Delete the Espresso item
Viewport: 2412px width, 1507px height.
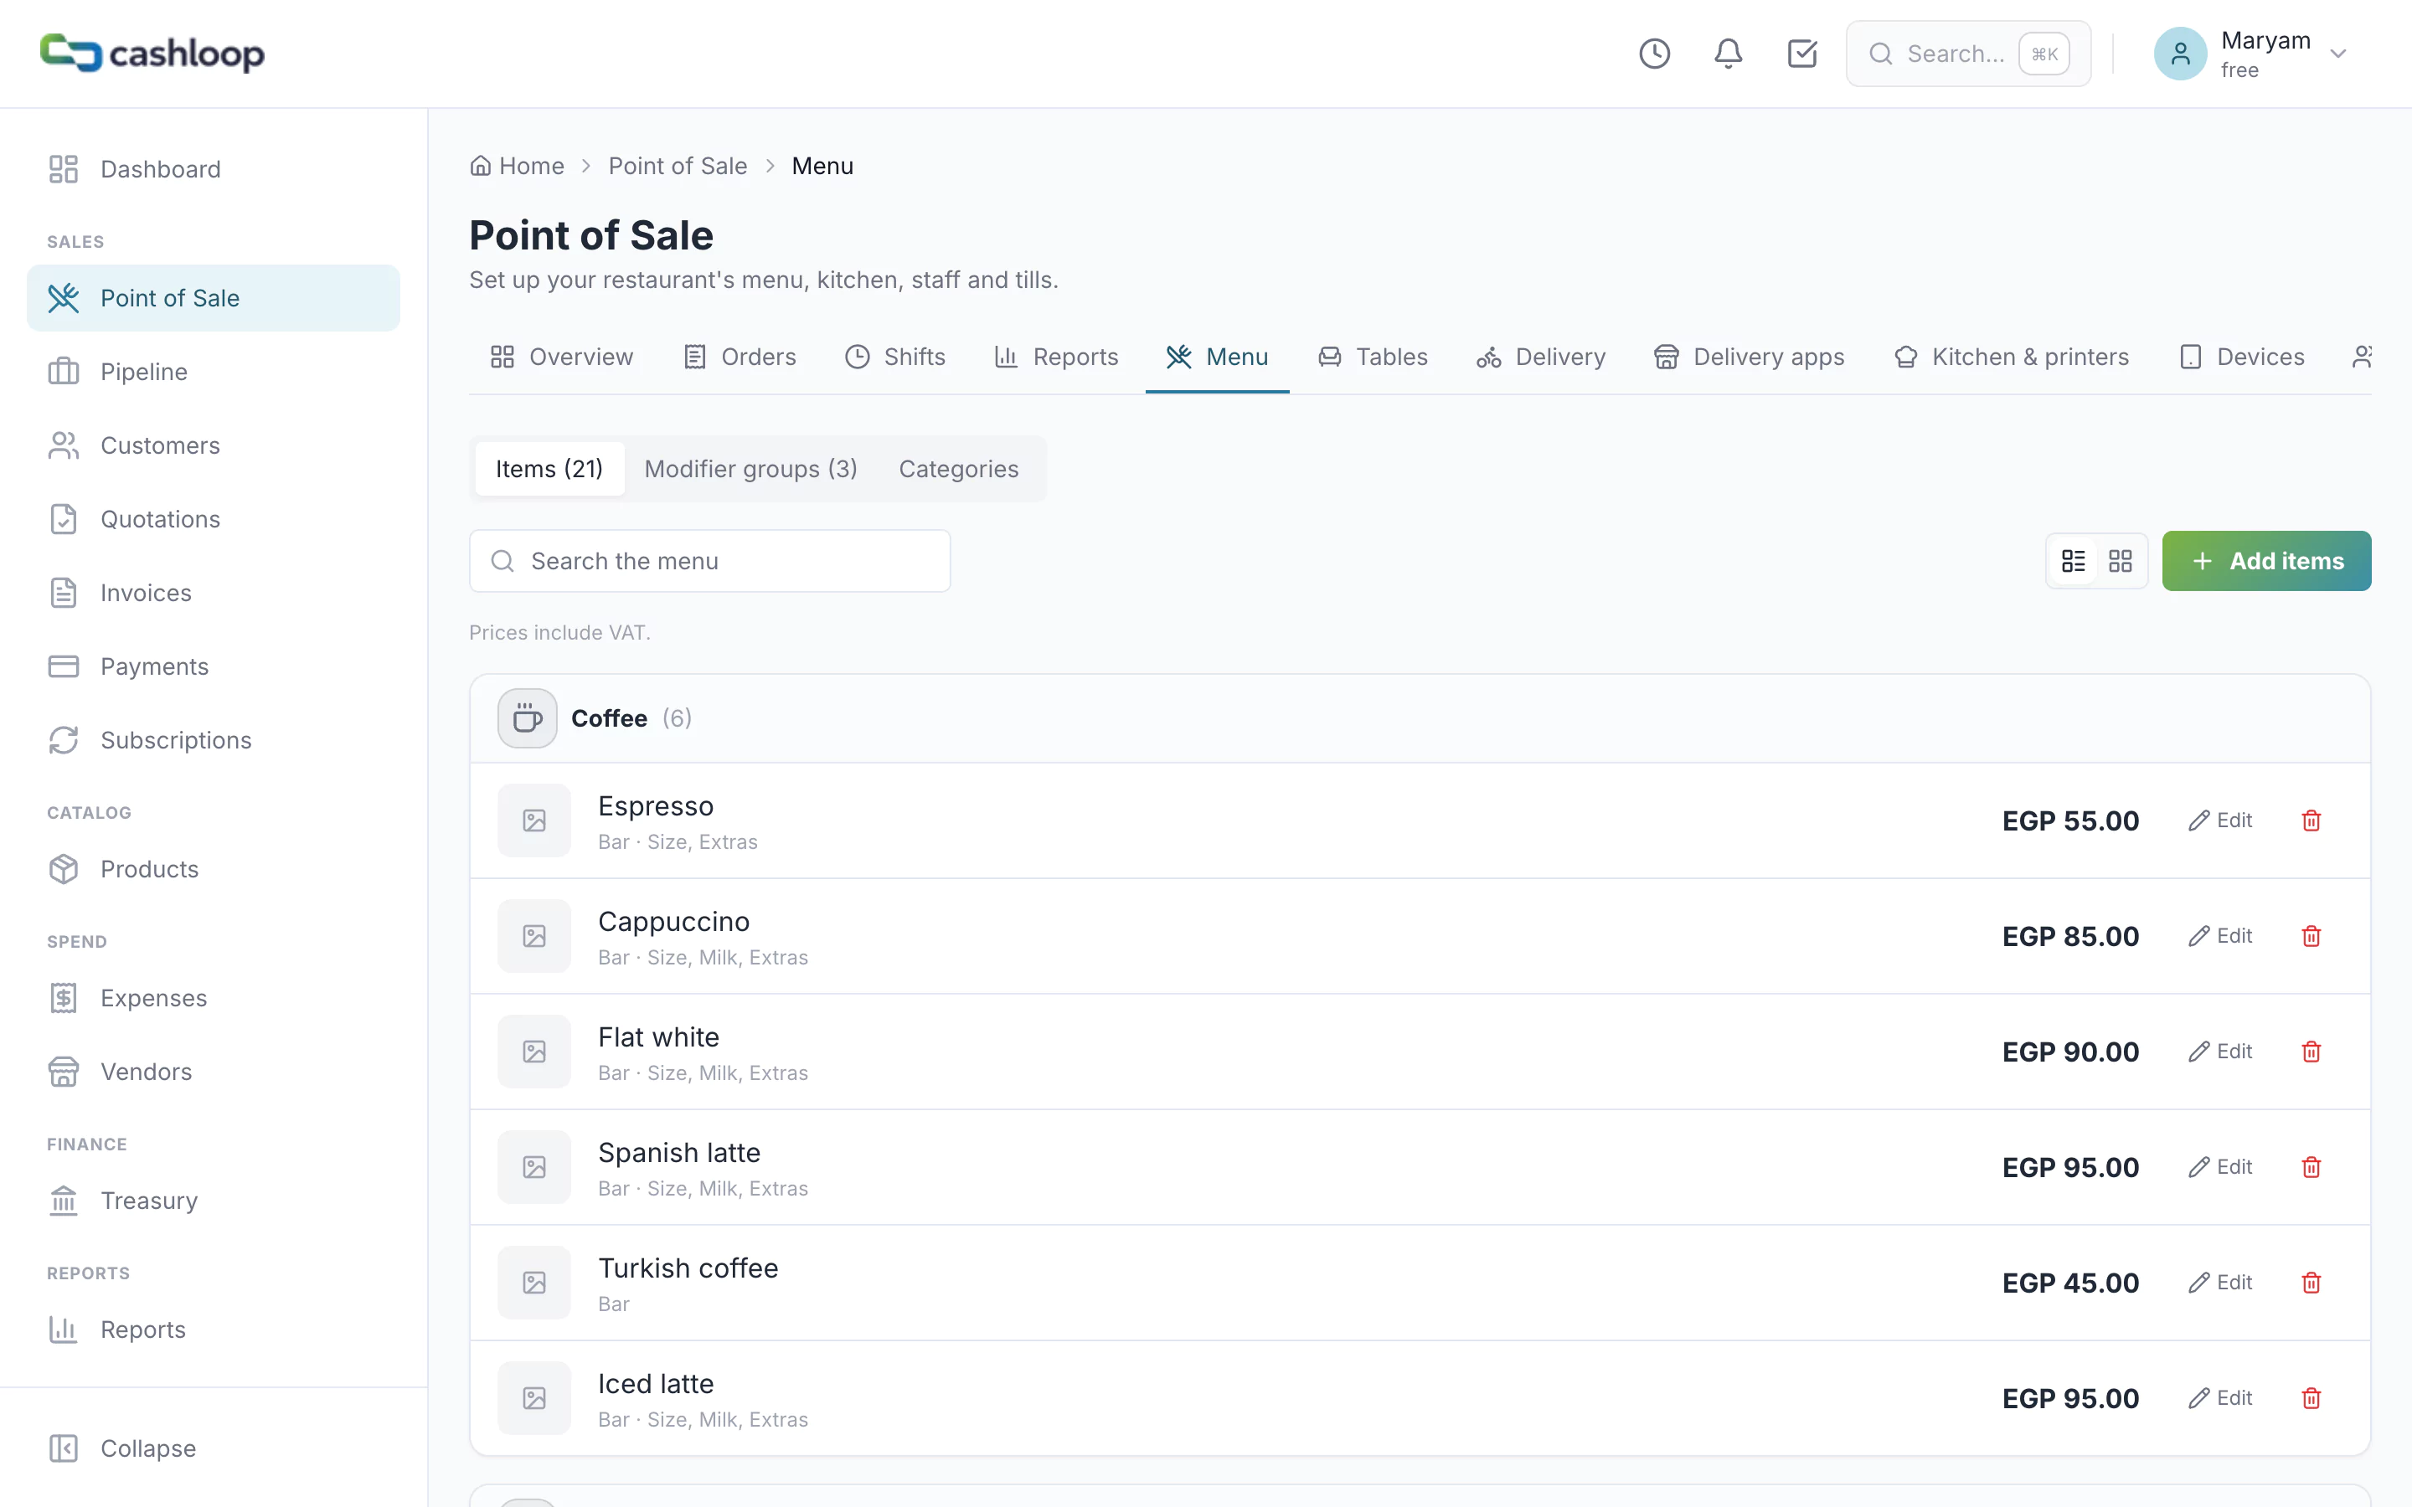[2311, 820]
